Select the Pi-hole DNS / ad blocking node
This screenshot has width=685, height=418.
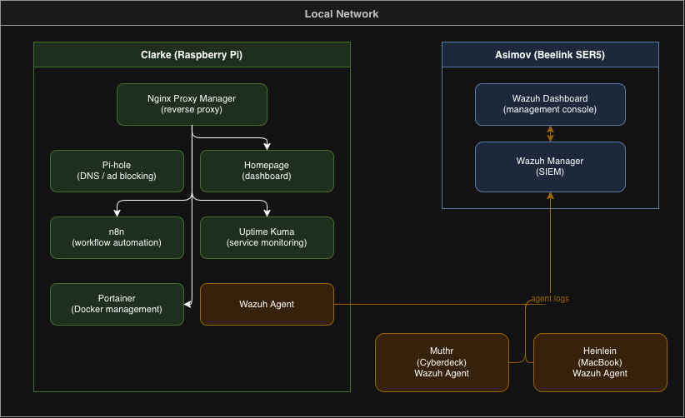click(117, 171)
